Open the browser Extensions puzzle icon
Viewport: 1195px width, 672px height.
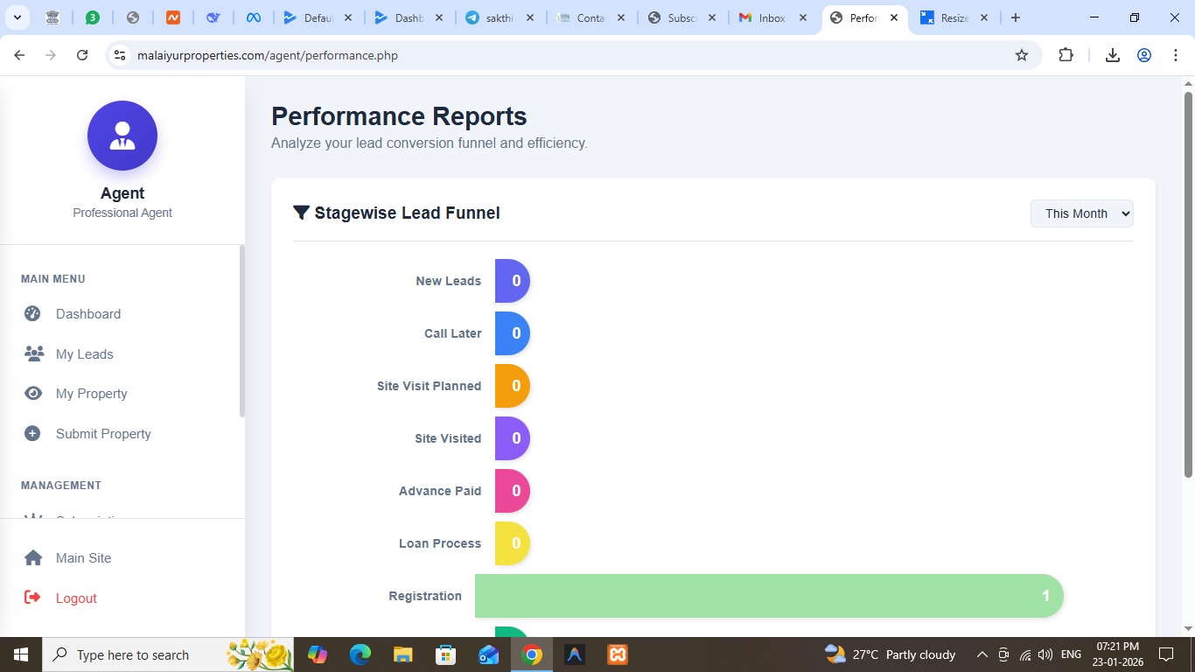coord(1066,54)
